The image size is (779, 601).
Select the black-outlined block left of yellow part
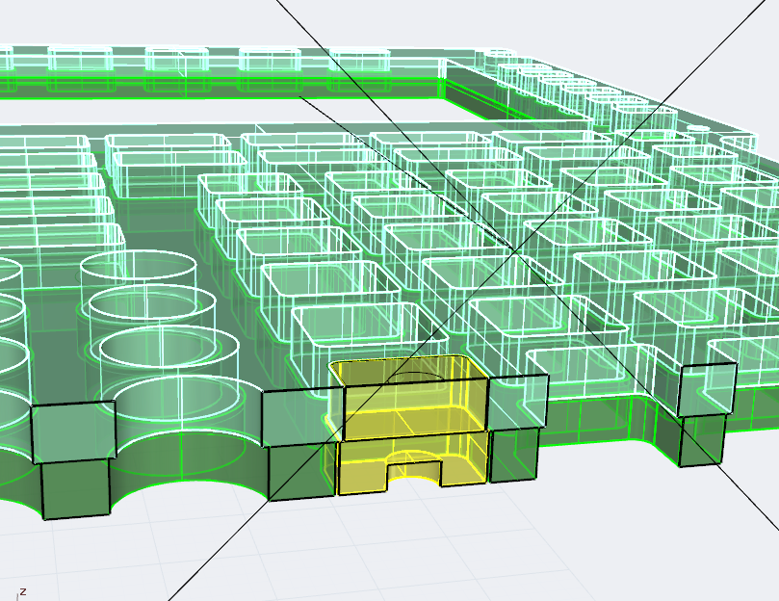click(x=301, y=417)
